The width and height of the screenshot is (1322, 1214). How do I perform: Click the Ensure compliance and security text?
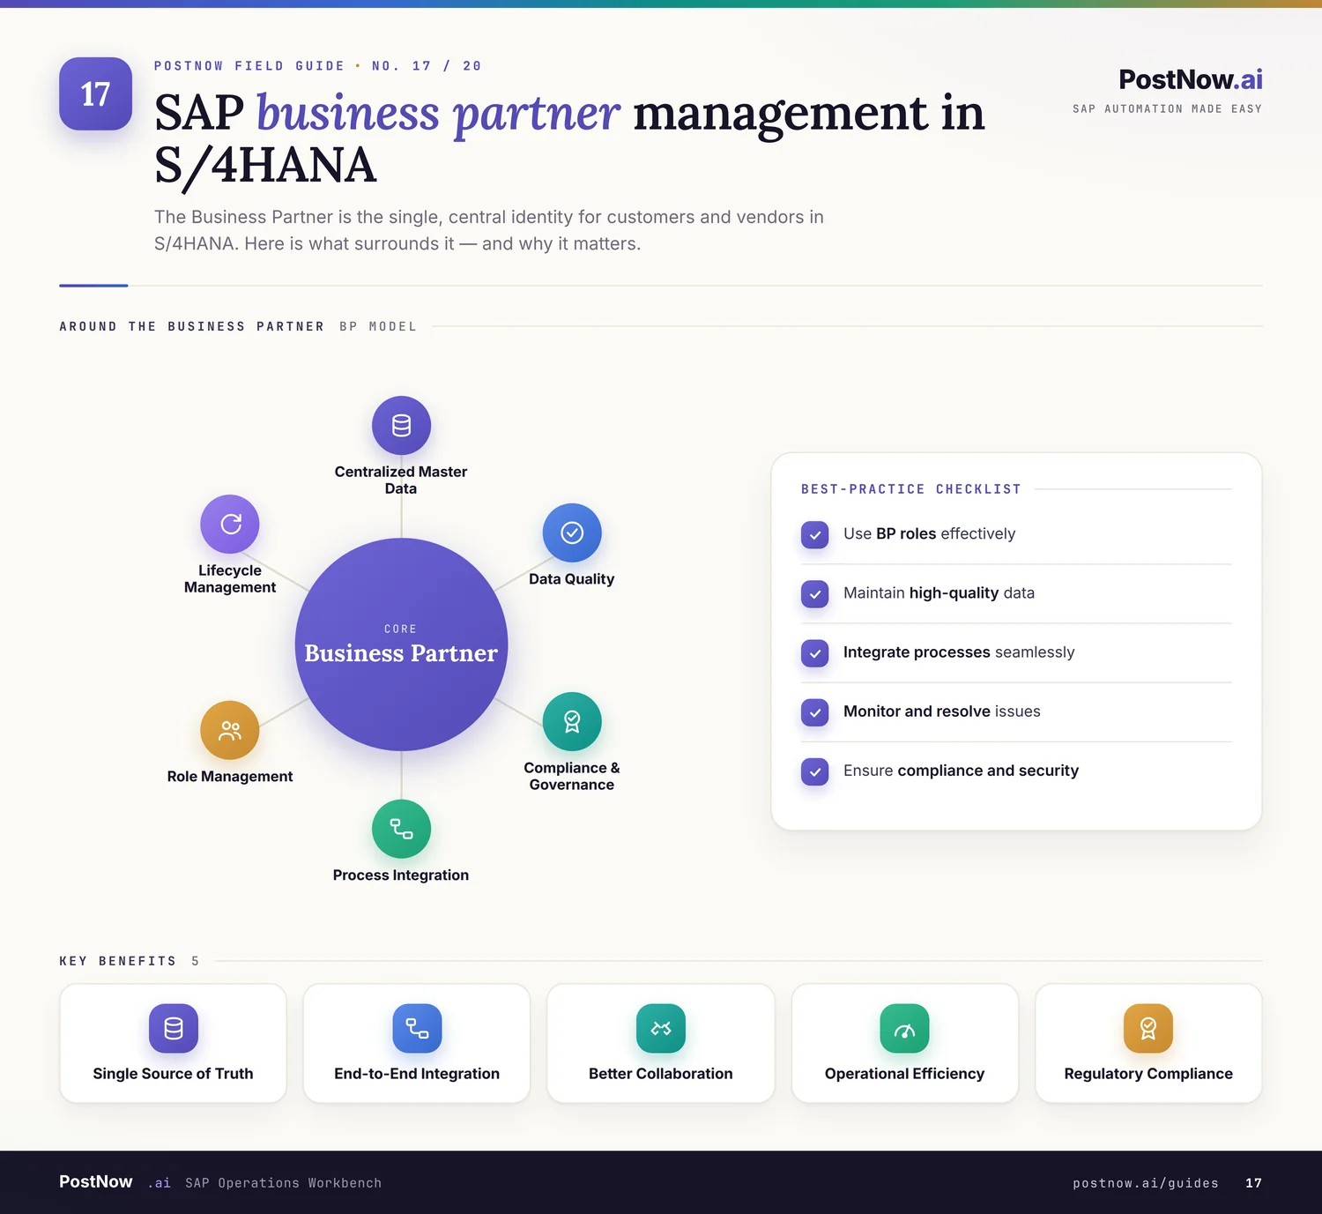pyautogui.click(x=961, y=770)
